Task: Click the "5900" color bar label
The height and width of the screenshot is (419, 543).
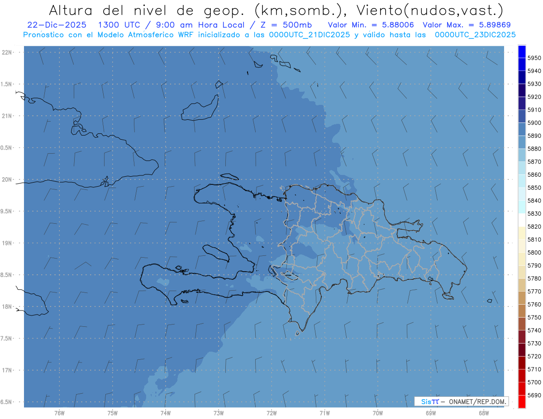Action: [534, 123]
